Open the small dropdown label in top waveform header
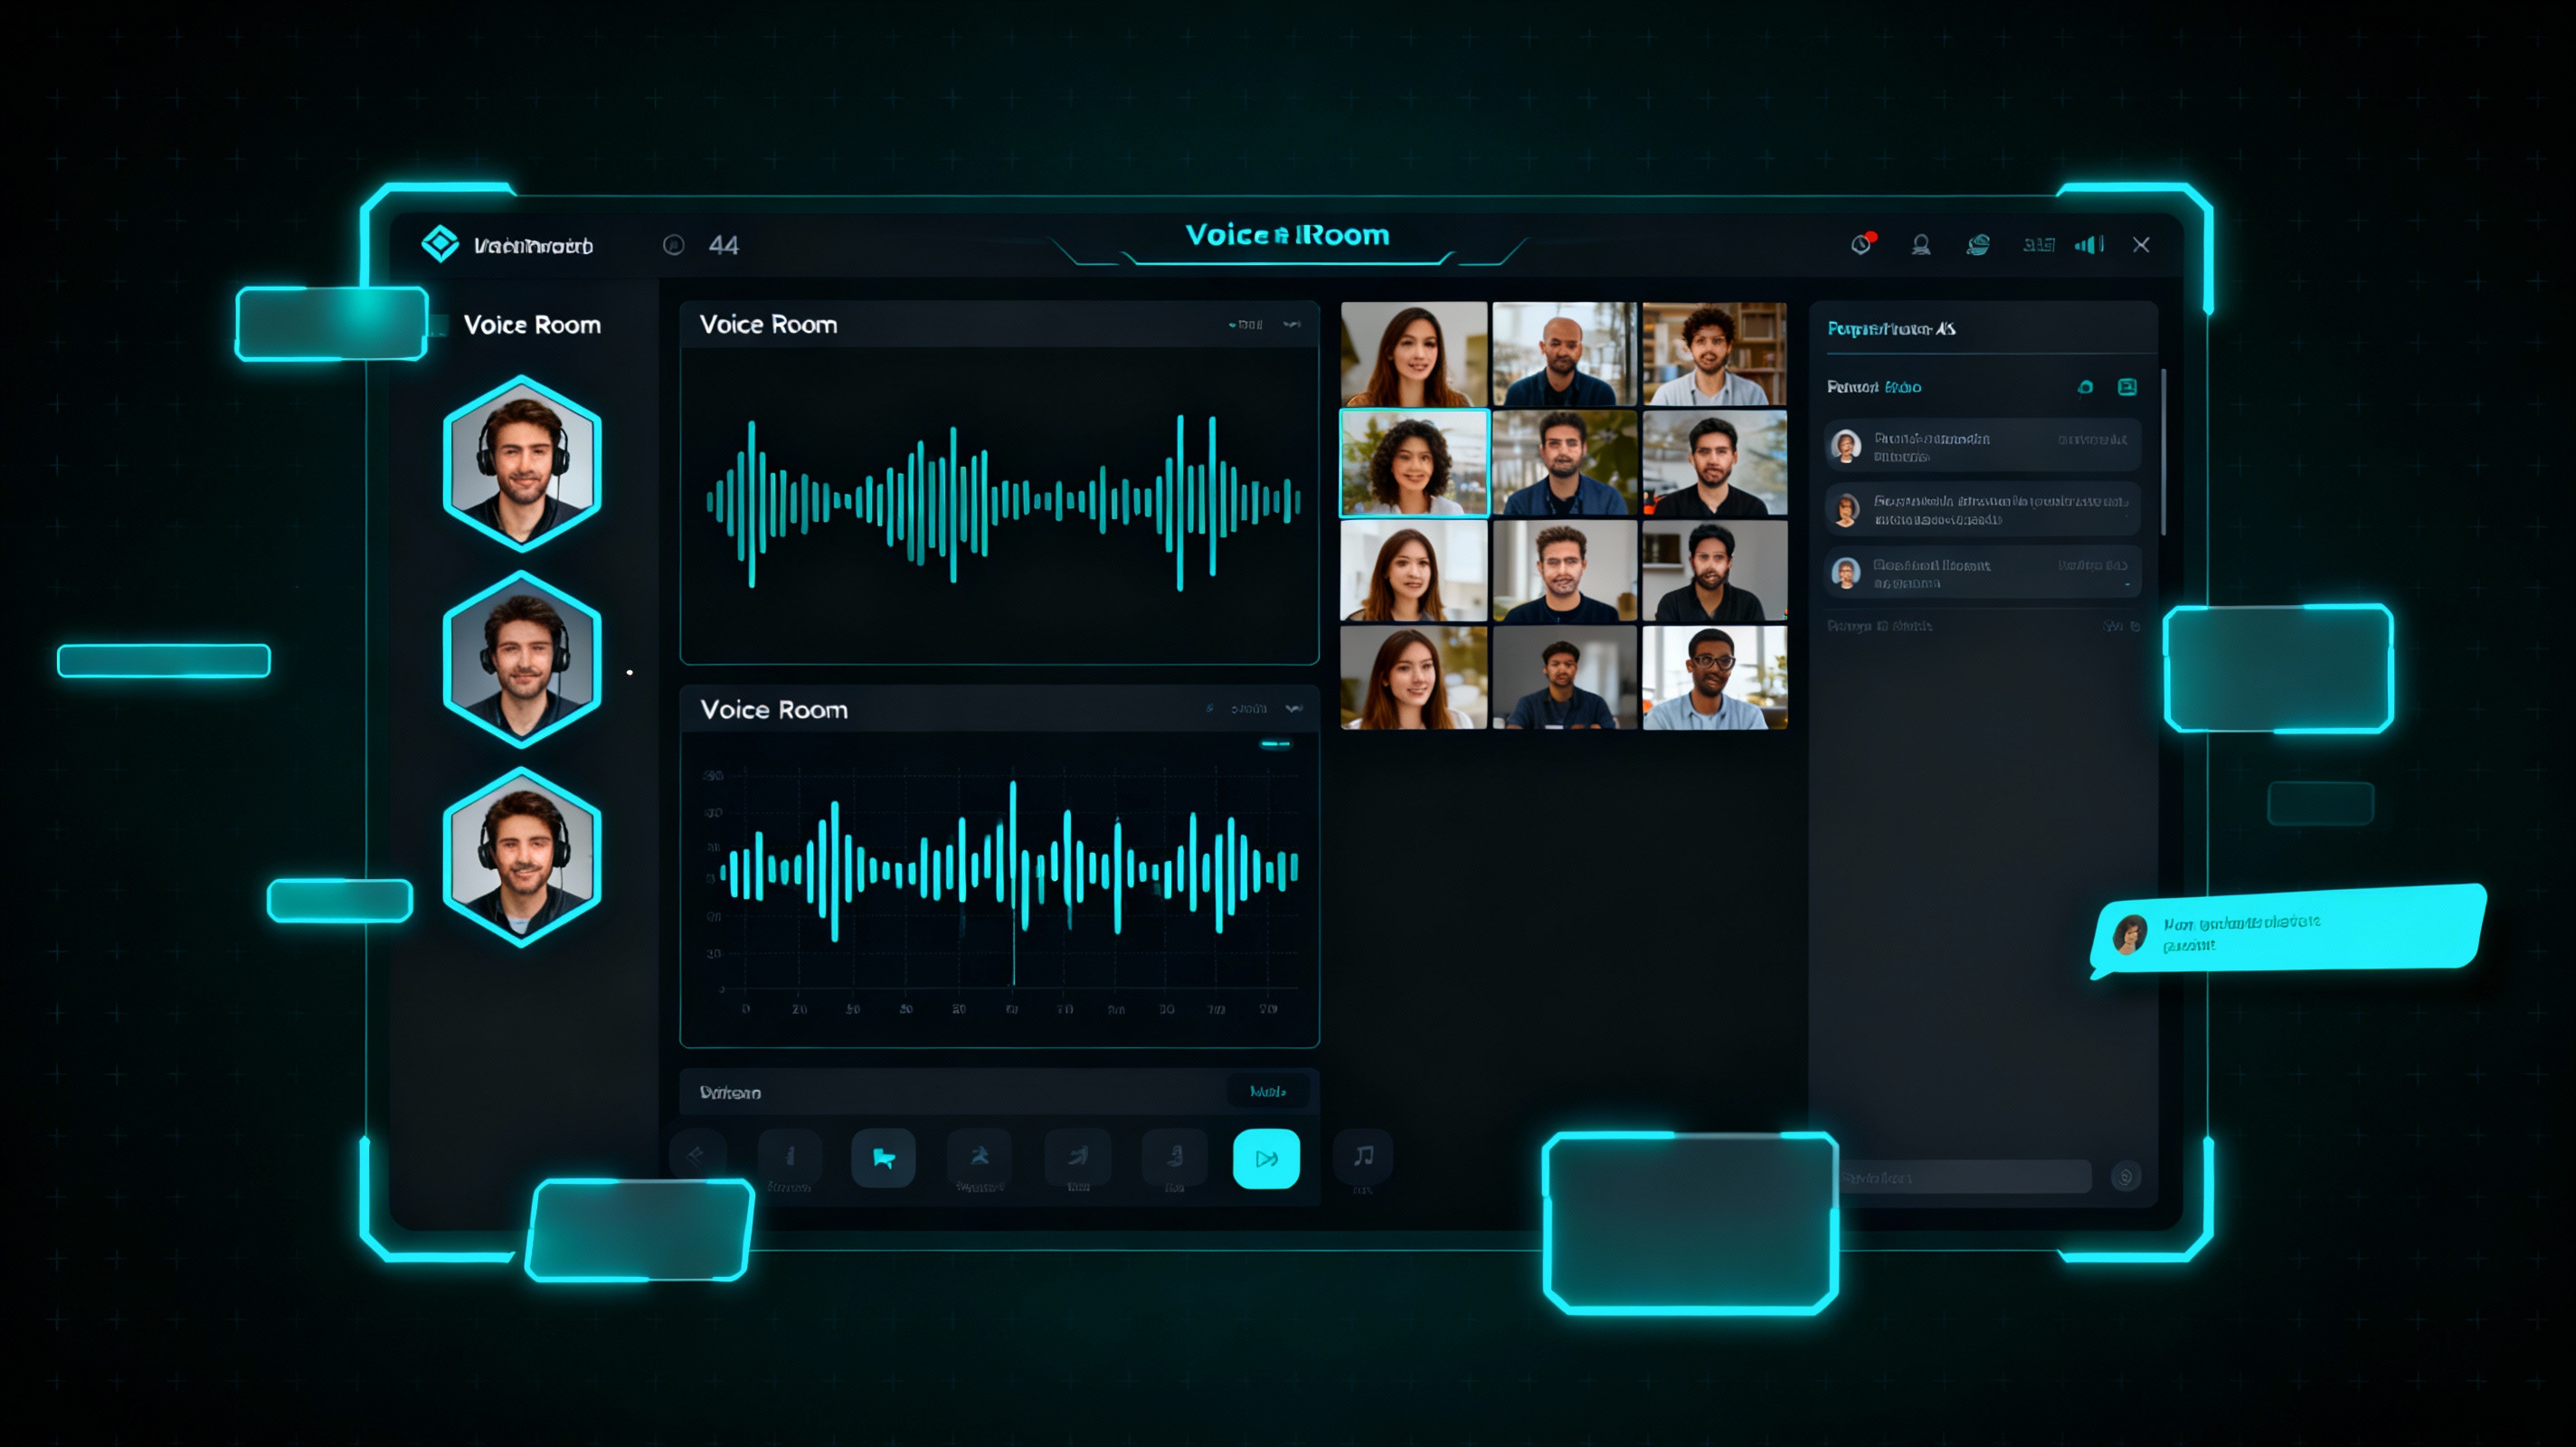Screen dimensions: 2576x1447 [x=1246, y=324]
